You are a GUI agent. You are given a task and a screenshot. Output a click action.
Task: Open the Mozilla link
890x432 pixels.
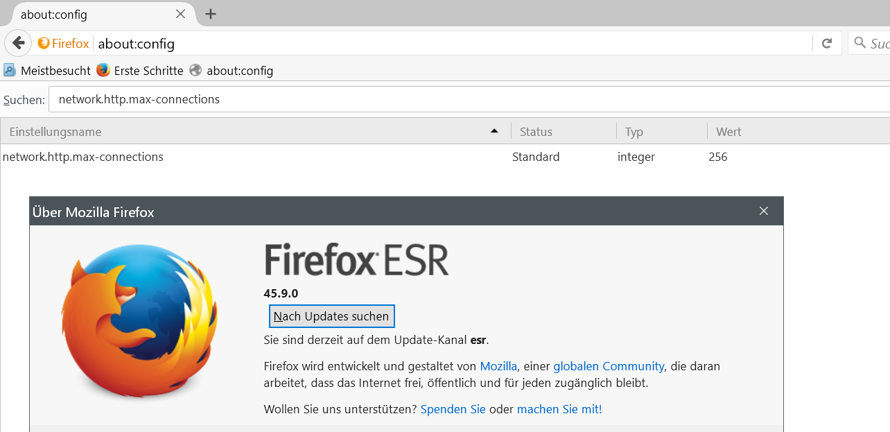point(498,366)
